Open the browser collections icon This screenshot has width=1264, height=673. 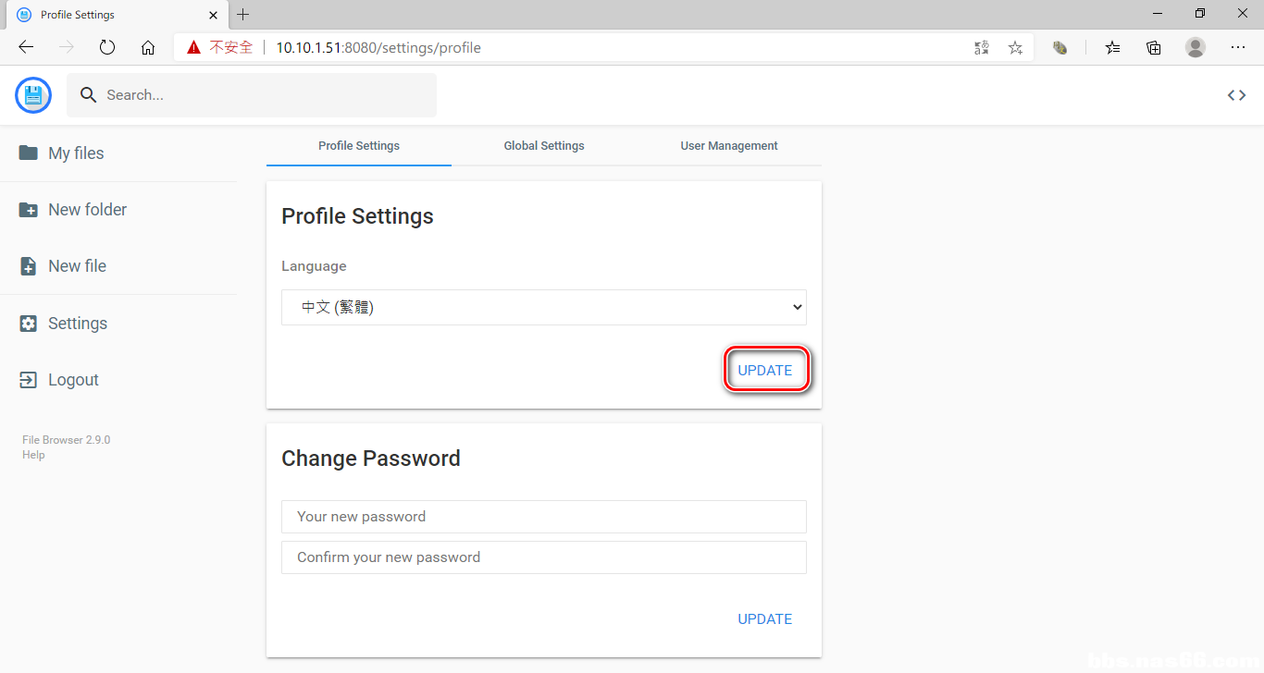tap(1153, 48)
